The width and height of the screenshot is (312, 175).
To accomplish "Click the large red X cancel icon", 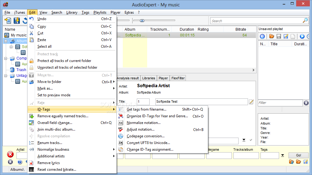I will point(10,154).
